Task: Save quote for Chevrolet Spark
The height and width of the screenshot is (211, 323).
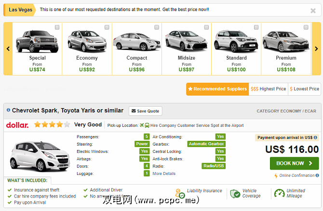Action: [145, 111]
